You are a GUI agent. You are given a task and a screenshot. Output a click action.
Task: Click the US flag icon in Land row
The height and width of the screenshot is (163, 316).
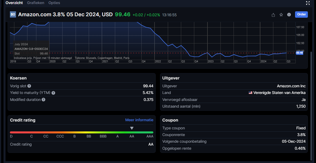(x=250, y=93)
